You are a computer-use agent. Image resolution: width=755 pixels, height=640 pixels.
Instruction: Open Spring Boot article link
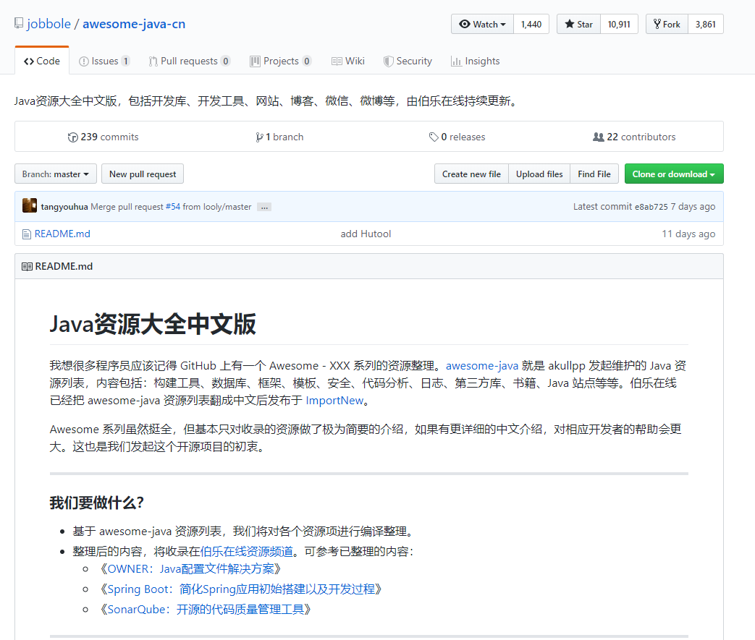point(241,589)
